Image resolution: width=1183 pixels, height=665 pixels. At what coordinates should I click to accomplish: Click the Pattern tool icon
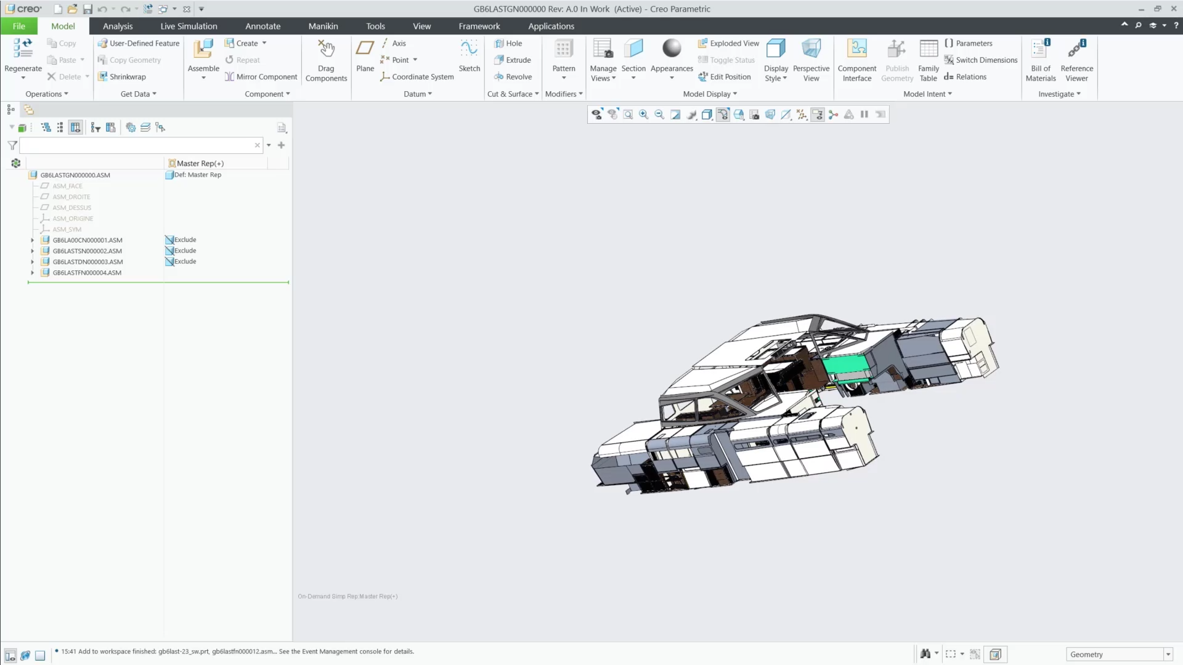click(563, 49)
